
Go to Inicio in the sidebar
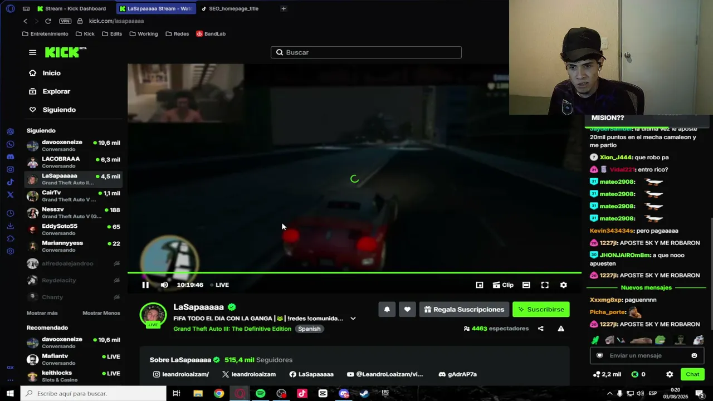pos(46,73)
